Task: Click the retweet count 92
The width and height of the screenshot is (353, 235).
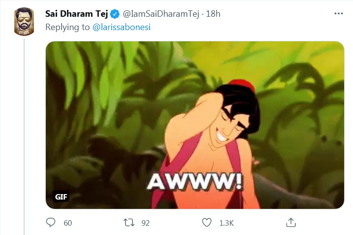Action: (x=145, y=223)
